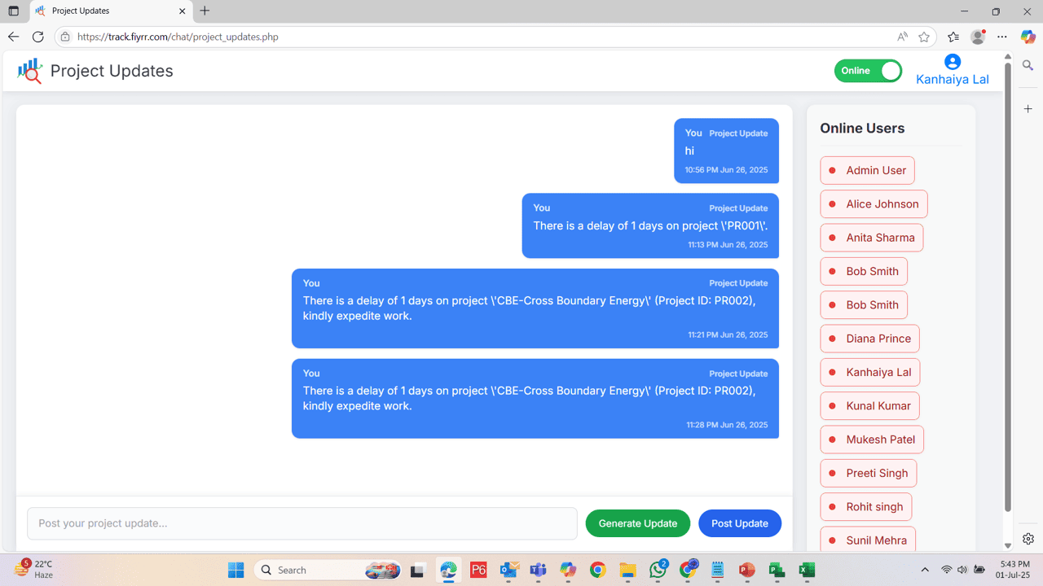Open Kanhaiya Lal's profile icon

(952, 61)
